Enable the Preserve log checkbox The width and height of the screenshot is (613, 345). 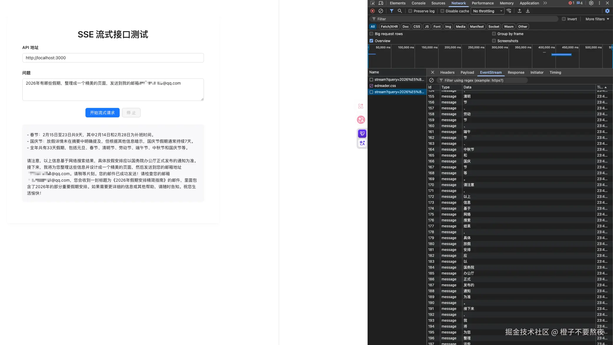(410, 11)
